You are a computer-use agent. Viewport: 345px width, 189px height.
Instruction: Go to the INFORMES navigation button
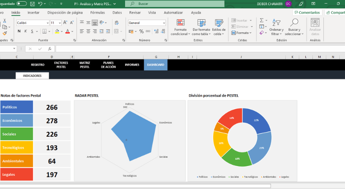(x=132, y=65)
